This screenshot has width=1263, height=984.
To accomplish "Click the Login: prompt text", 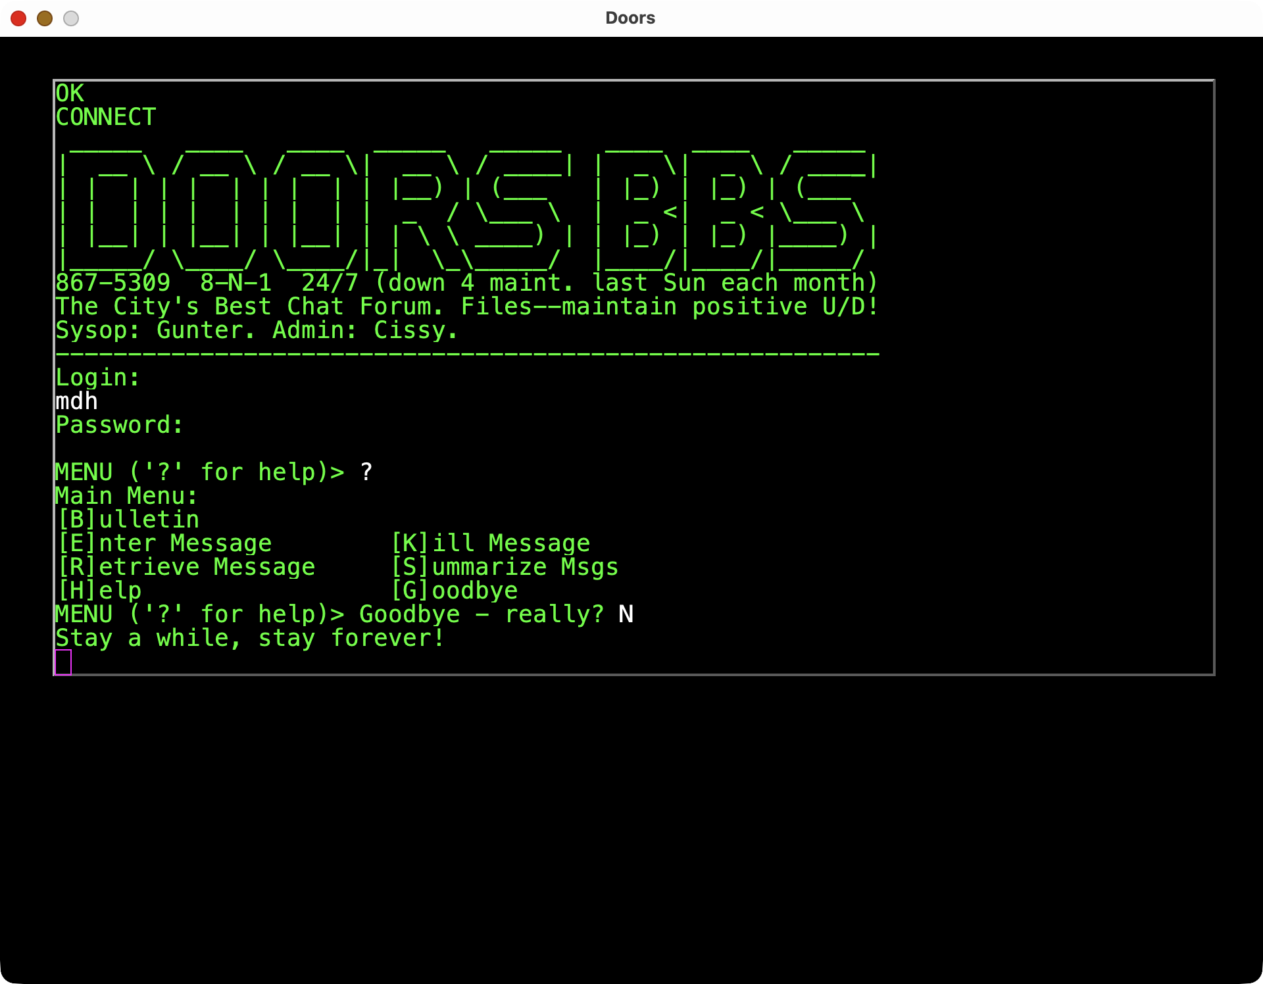I will pyautogui.click(x=97, y=378).
